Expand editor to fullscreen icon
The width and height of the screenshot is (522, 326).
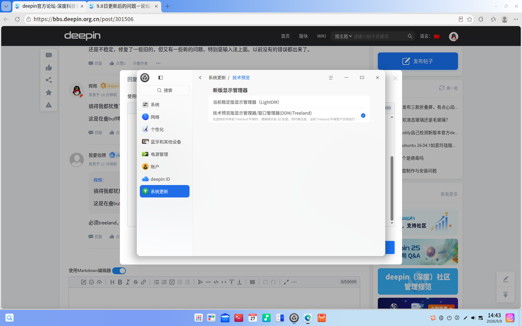(x=286, y=282)
